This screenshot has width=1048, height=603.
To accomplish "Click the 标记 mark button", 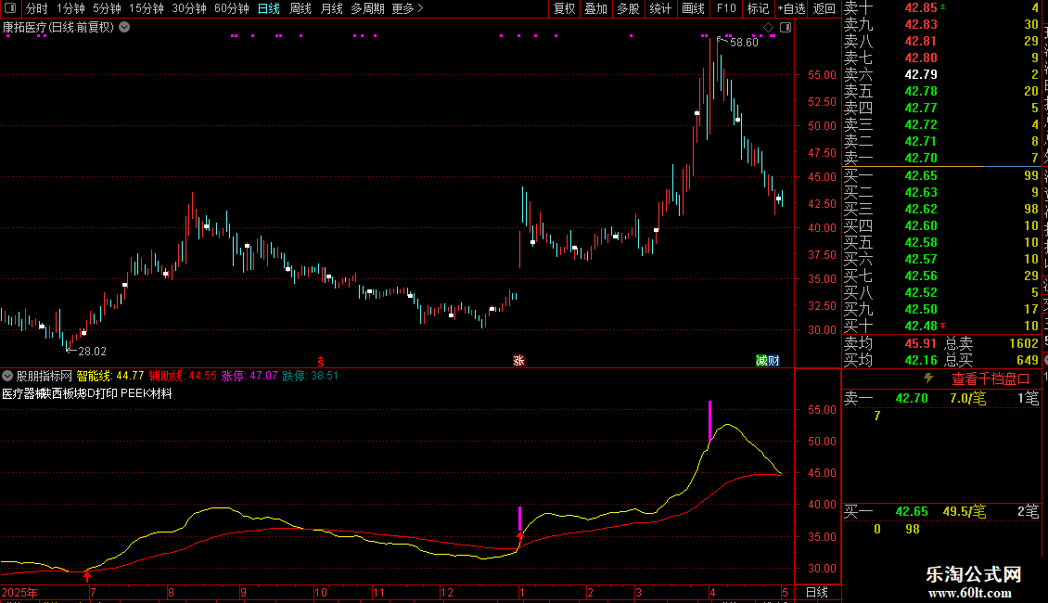I will pyautogui.click(x=758, y=8).
